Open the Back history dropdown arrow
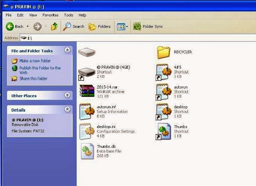Viewport: 256px width, 186px height. 28,26
